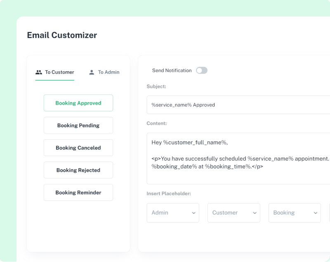Click the chevron on the Booking placeholder dropdown
Viewport: 330px width, 262px height.
(x=316, y=213)
